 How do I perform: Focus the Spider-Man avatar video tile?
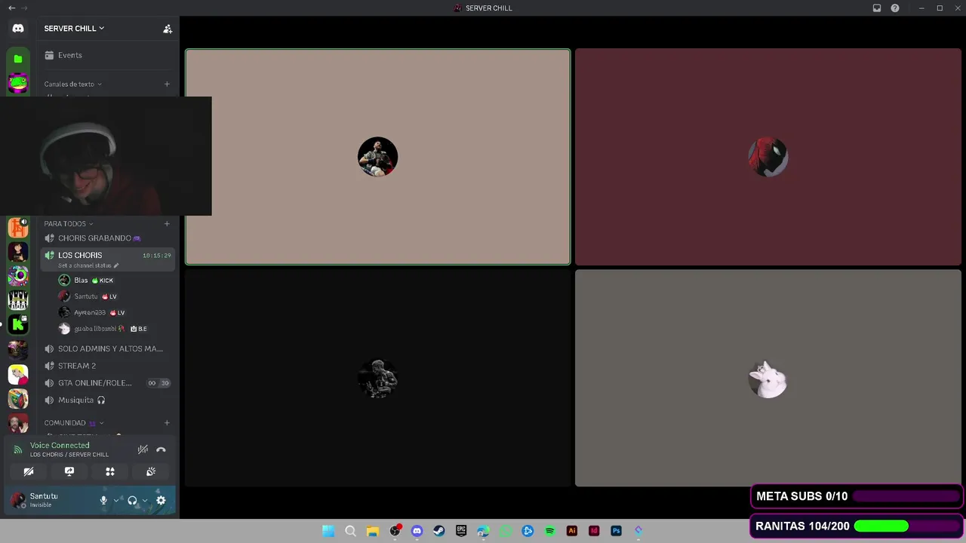tap(768, 157)
